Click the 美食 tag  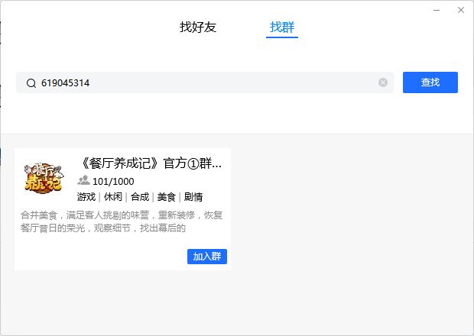pyautogui.click(x=166, y=197)
